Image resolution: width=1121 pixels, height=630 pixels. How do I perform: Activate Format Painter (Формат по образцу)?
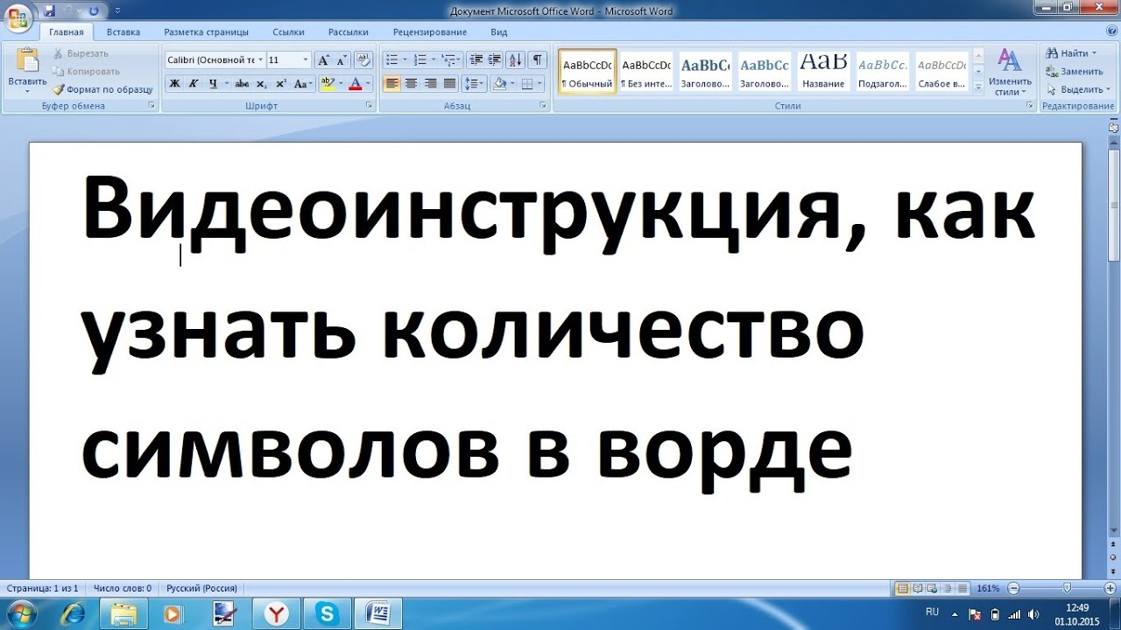point(102,89)
